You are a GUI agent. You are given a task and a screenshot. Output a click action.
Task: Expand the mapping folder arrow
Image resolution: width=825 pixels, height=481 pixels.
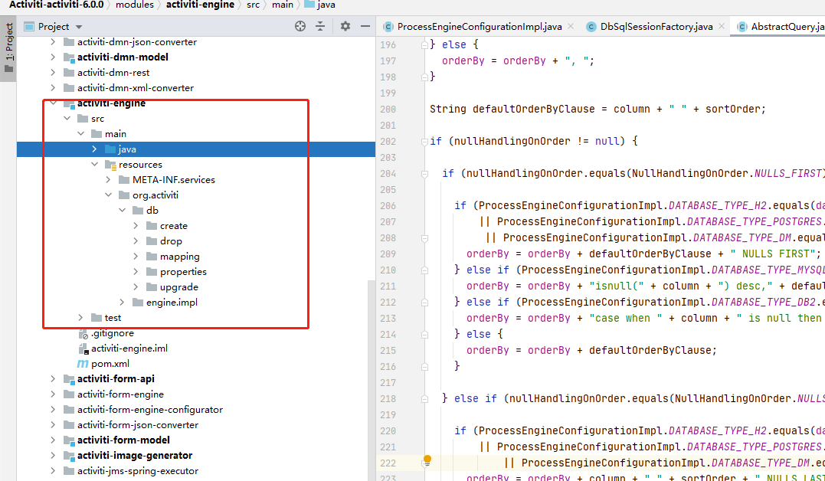pyautogui.click(x=136, y=257)
